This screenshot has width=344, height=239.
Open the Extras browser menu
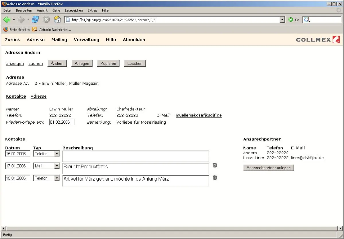coord(92,10)
